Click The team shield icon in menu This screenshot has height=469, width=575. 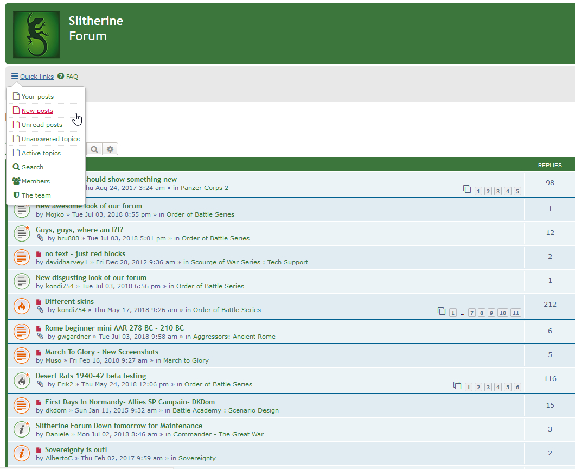[x=16, y=195]
